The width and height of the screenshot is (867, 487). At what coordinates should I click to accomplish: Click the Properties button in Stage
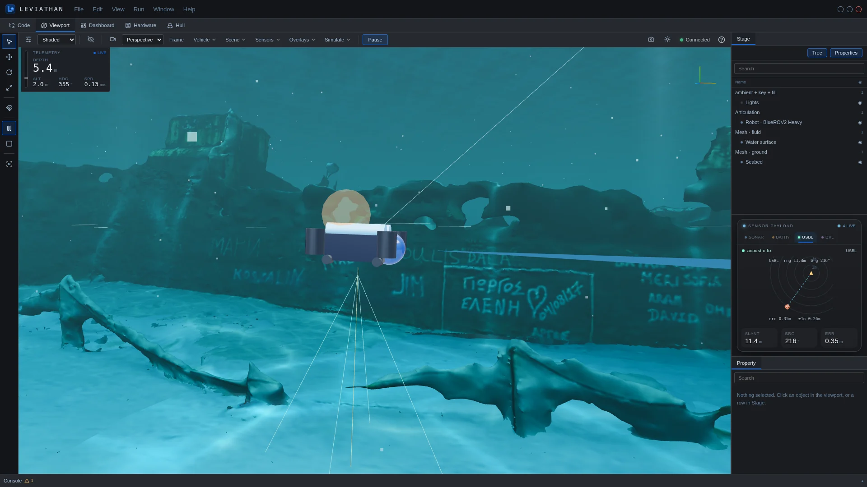(x=846, y=53)
